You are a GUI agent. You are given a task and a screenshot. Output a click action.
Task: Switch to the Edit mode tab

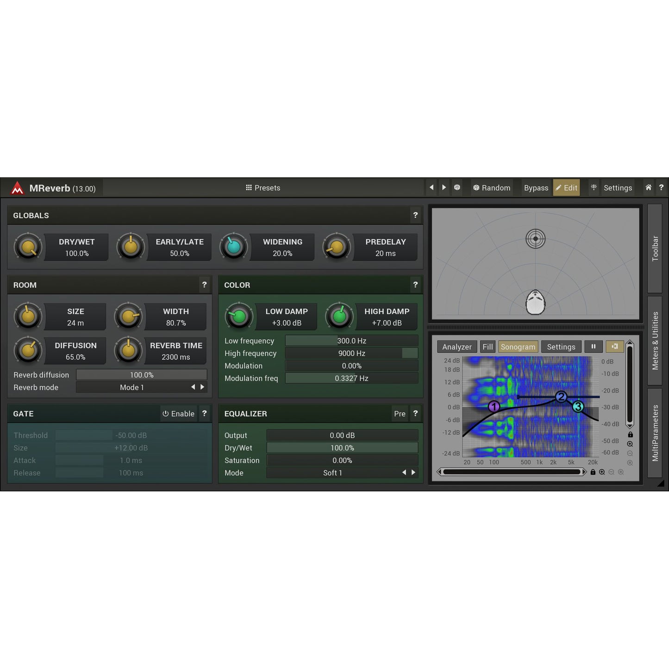click(x=566, y=188)
